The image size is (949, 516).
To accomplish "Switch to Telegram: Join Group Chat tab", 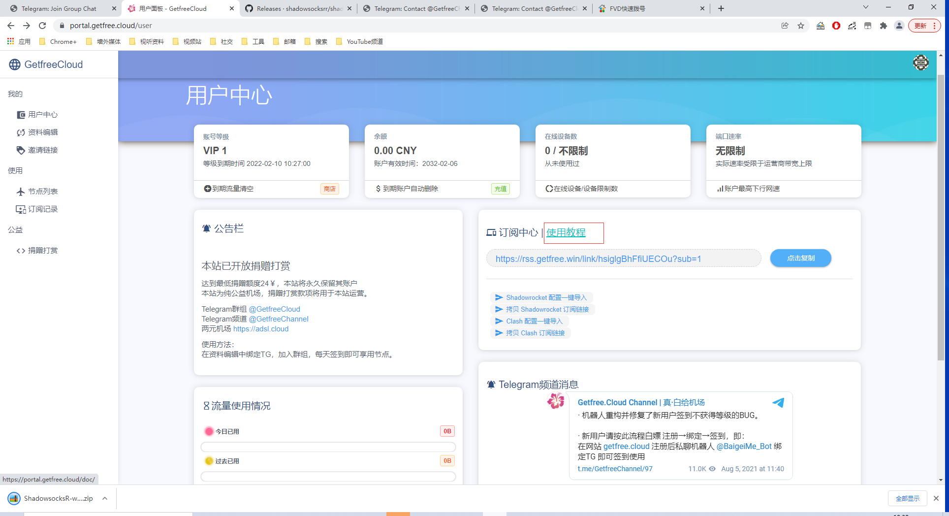I will click(x=59, y=8).
